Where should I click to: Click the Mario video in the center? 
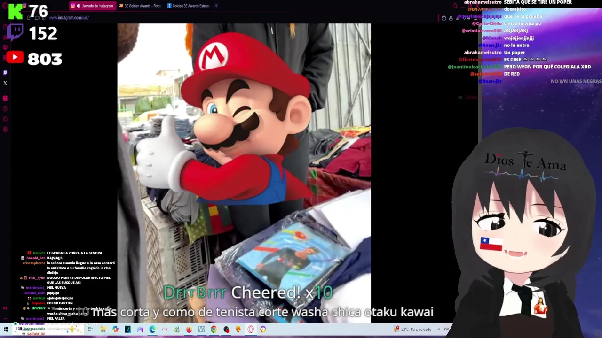point(244,173)
